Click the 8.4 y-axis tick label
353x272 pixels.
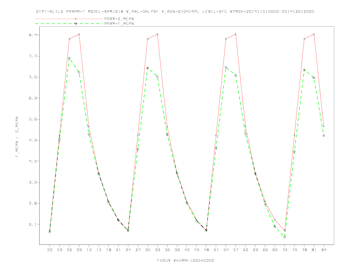click(x=33, y=35)
